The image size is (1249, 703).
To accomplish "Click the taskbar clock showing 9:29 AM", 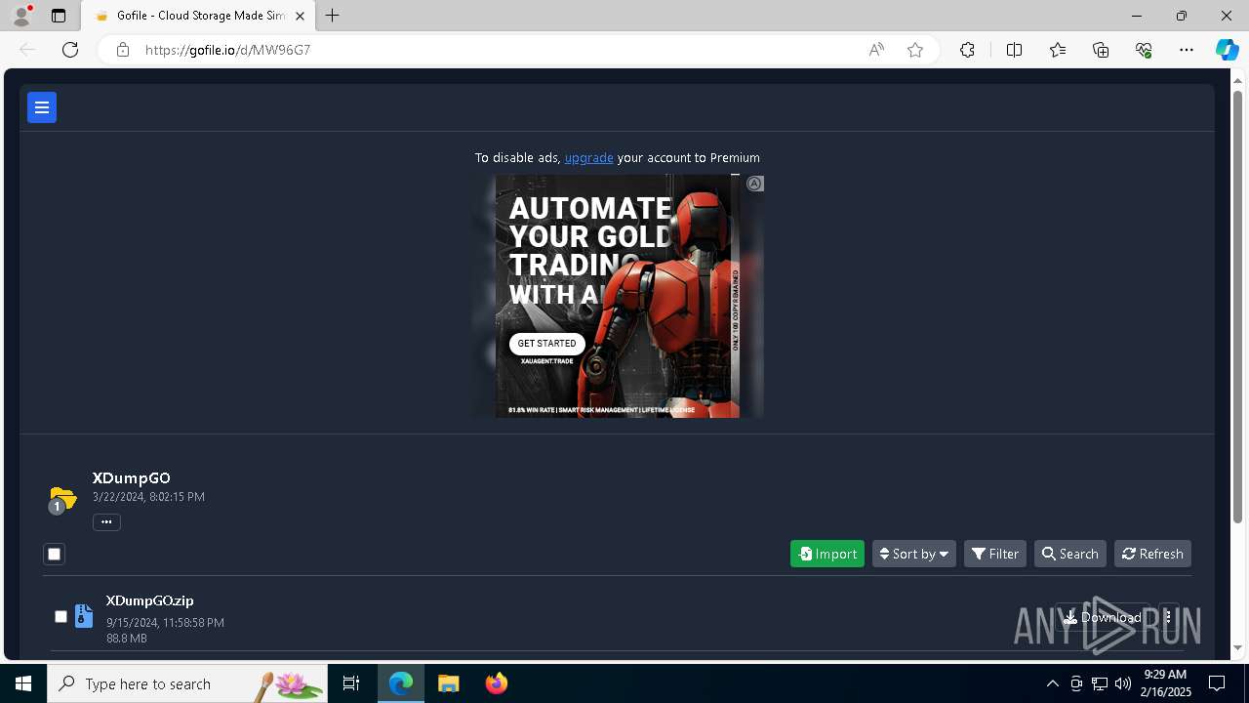I will (1167, 683).
